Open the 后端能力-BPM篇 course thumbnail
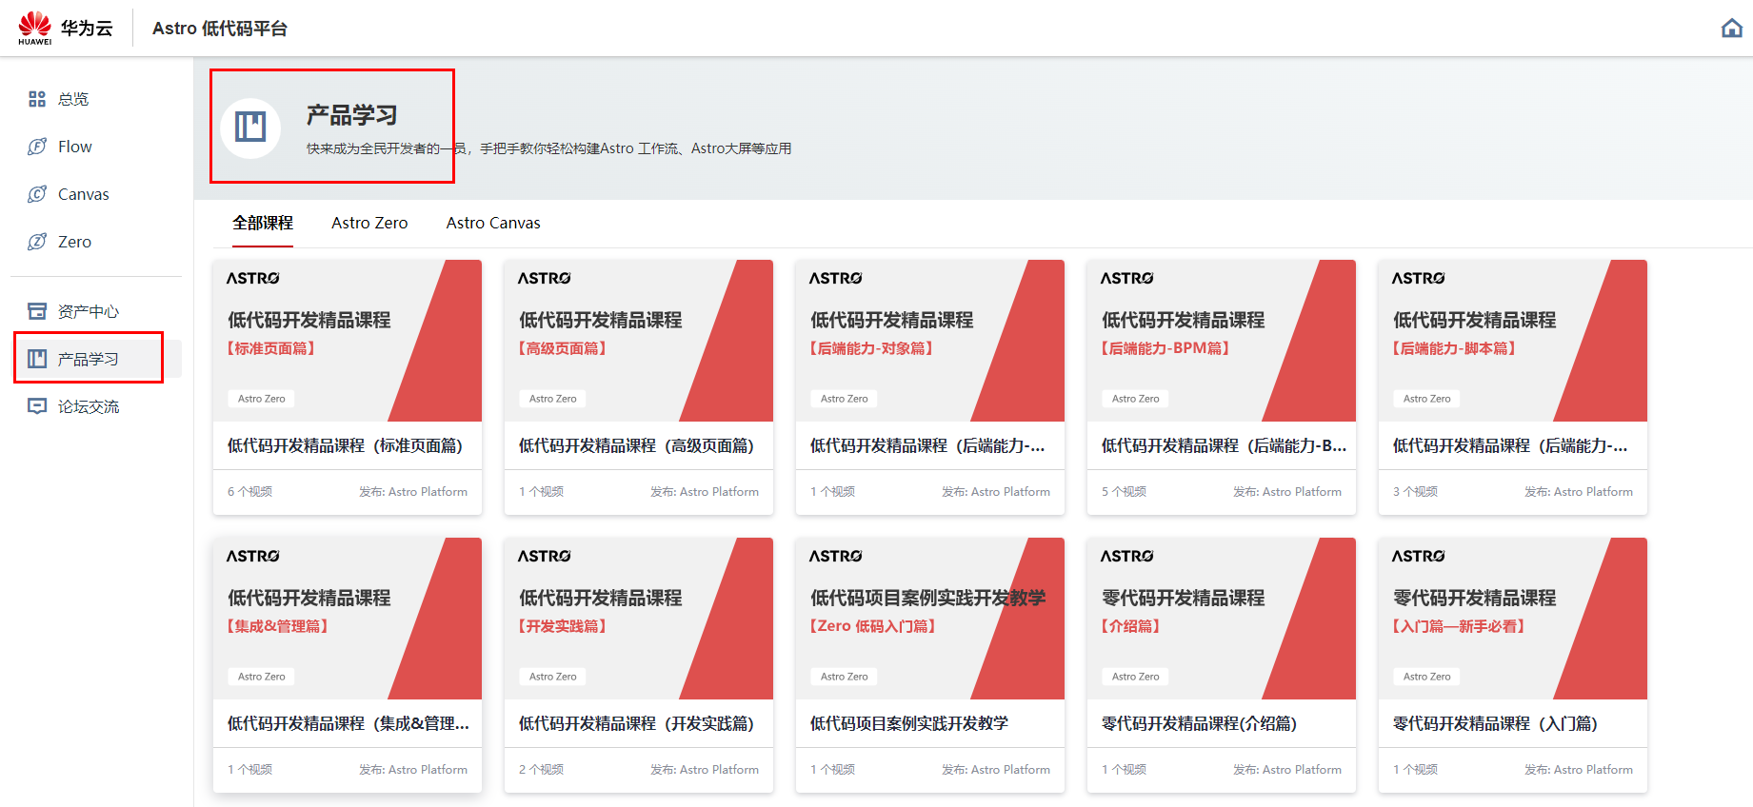Image resolution: width=1753 pixels, height=807 pixels. [1222, 341]
